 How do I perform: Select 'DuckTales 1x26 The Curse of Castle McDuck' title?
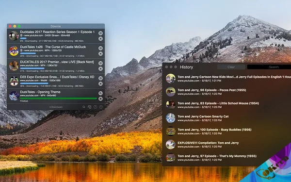(53, 47)
